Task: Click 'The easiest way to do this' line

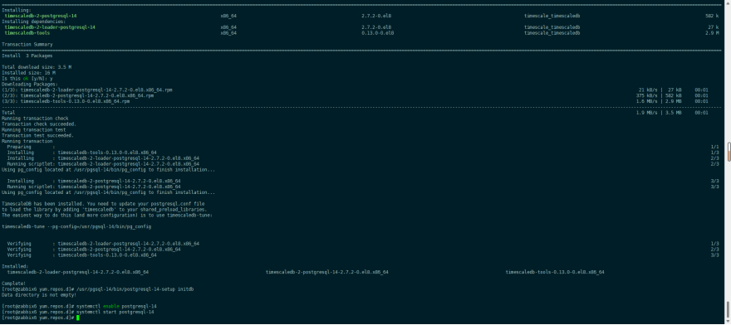Action: pyautogui.click(x=107, y=215)
